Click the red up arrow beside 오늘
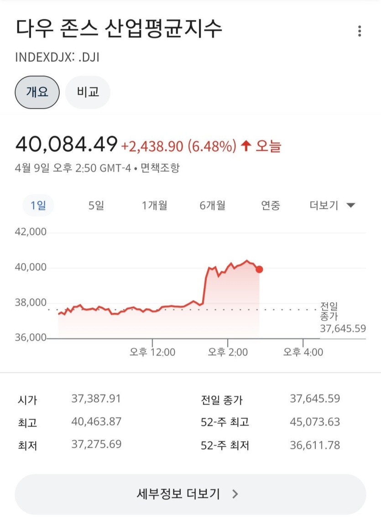 (246, 146)
